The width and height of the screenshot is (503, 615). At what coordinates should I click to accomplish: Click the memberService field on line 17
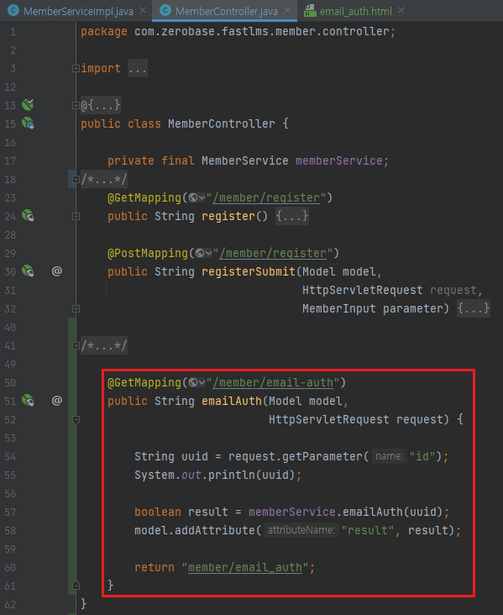[338, 160]
